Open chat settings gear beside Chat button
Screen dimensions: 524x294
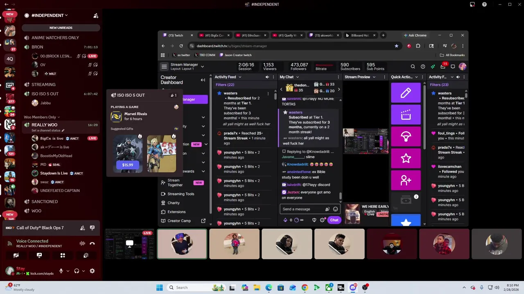click(323, 220)
